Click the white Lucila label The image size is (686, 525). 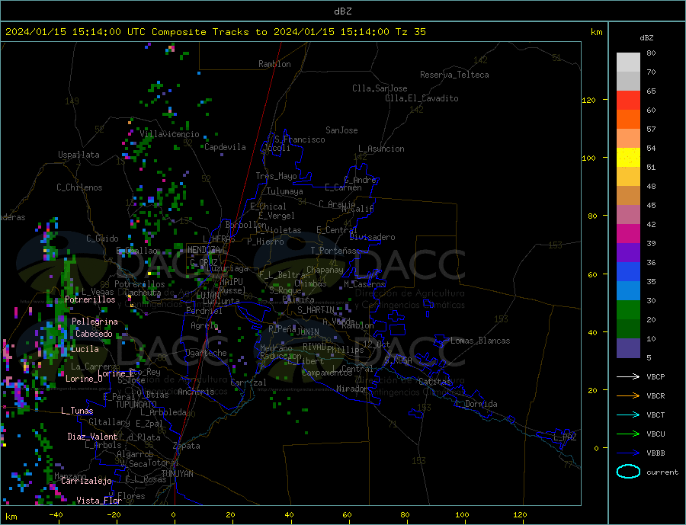(x=85, y=349)
